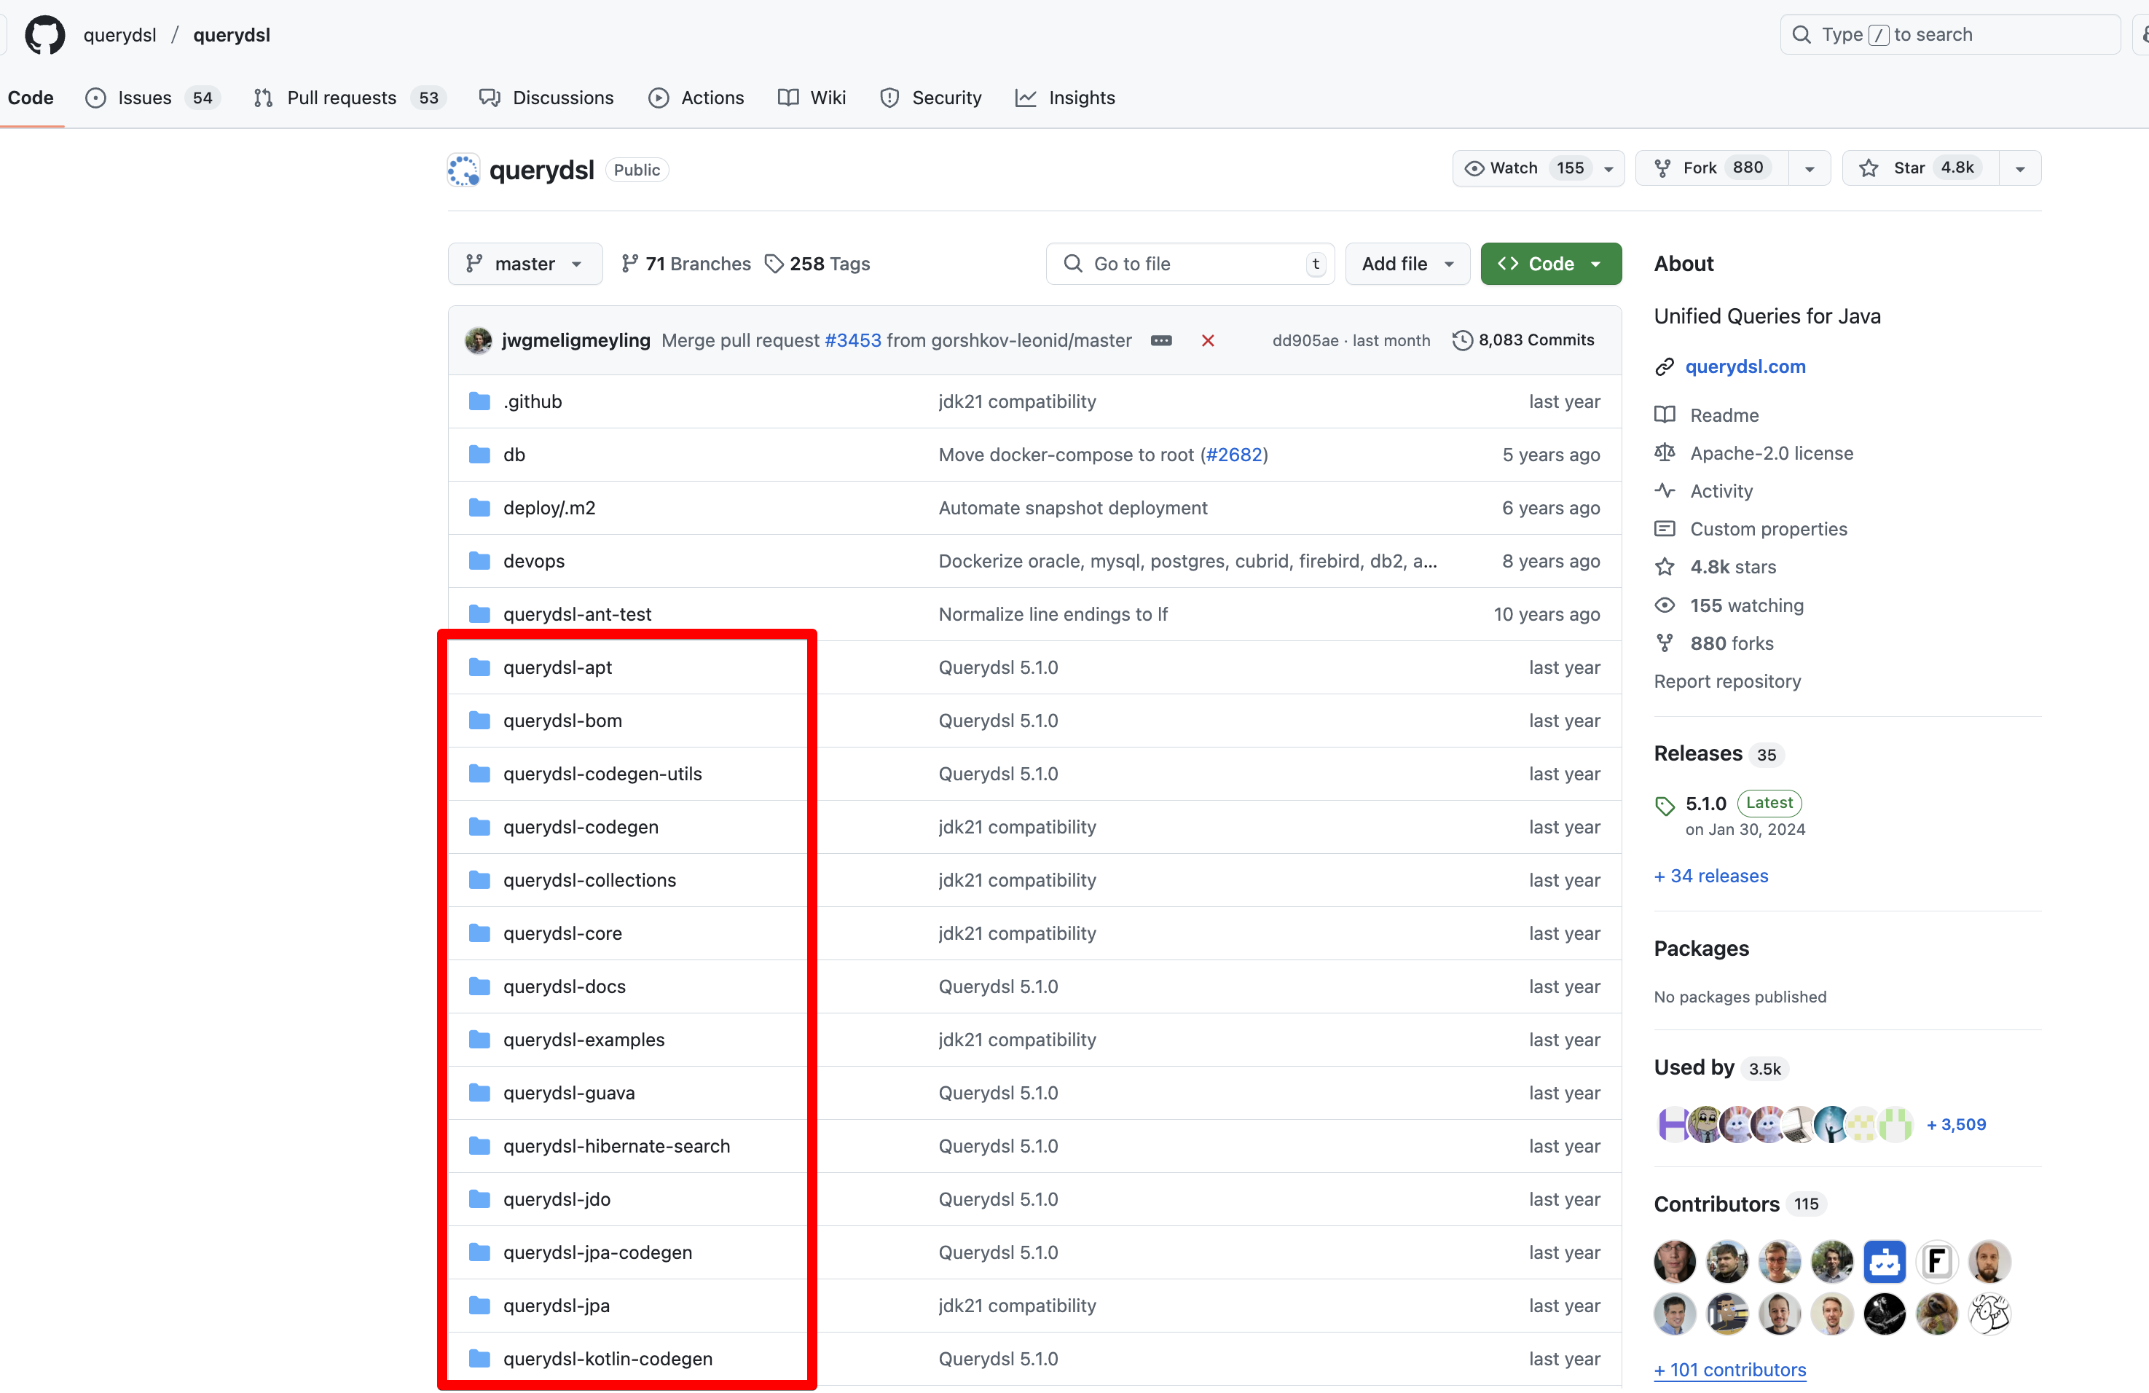Open the querydsl.com website link
This screenshot has width=2149, height=1393.
pos(1745,366)
